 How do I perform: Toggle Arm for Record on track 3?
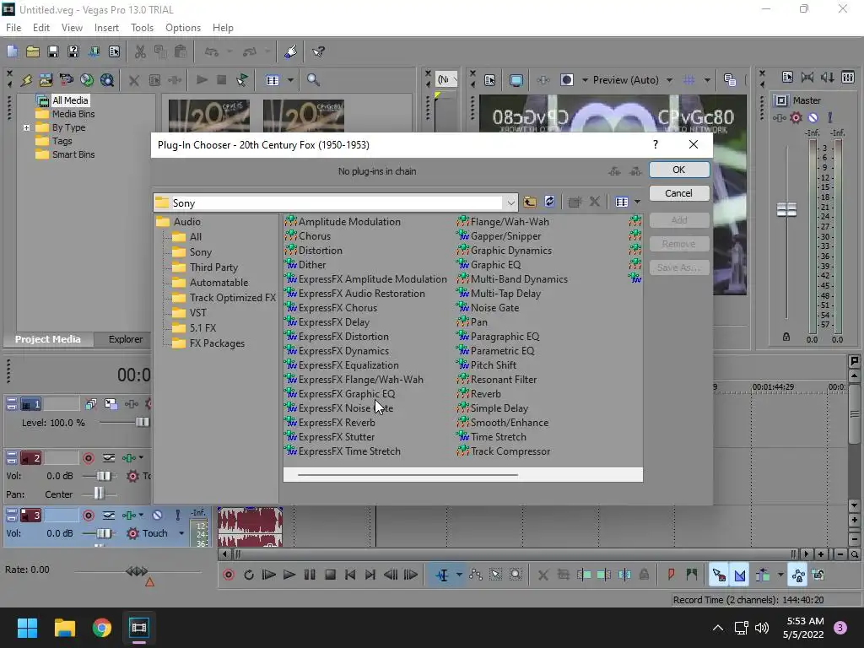(88, 516)
